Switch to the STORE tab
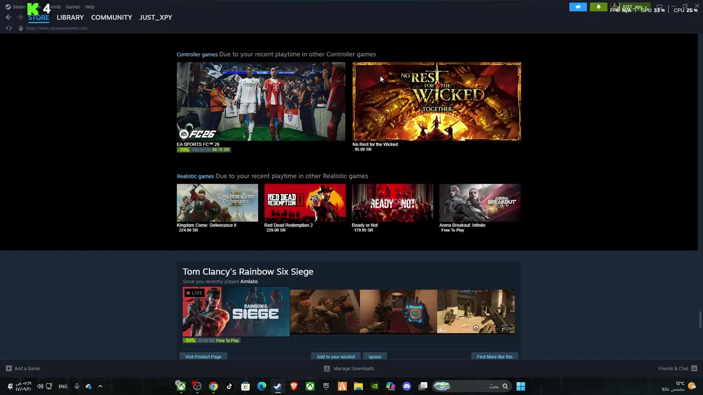The image size is (703, 395). (38, 18)
